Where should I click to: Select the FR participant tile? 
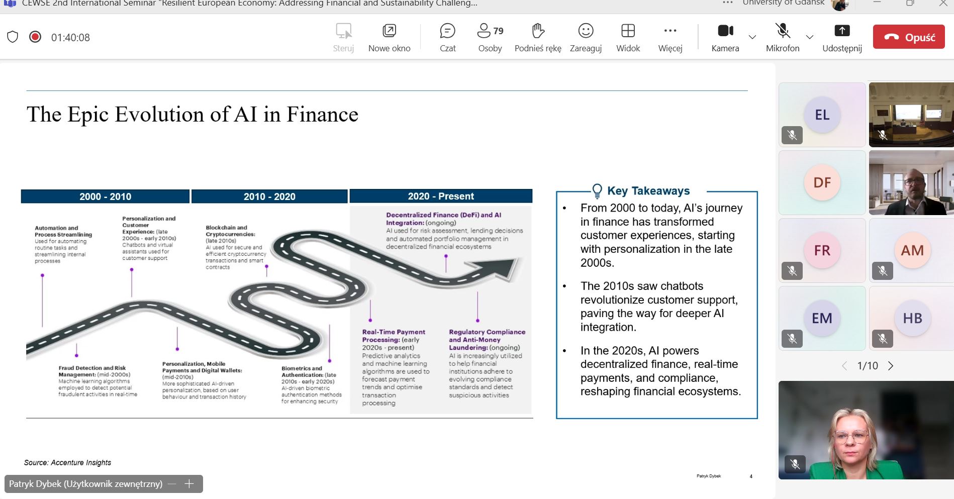pyautogui.click(x=822, y=250)
